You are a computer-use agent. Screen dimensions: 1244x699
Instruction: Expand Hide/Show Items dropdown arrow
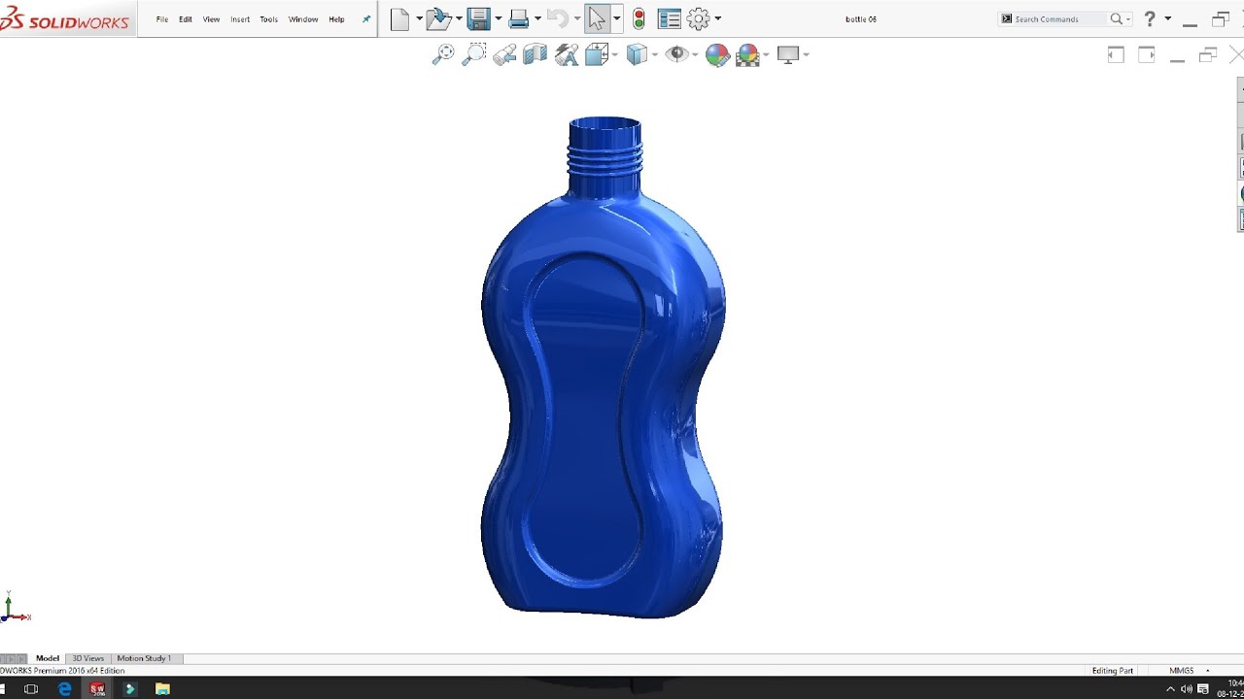(x=695, y=55)
